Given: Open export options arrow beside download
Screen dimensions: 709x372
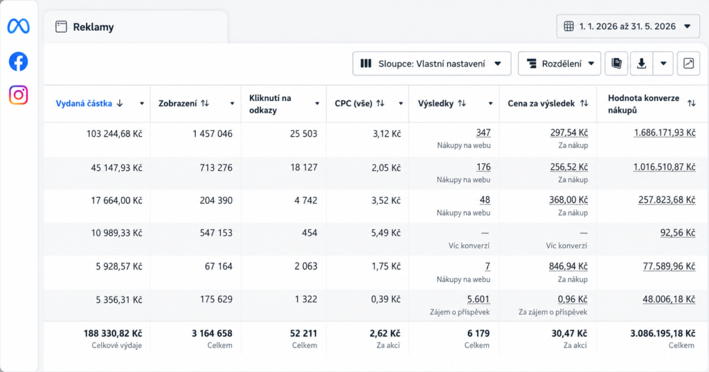Looking at the screenshot, I should pyautogui.click(x=663, y=64).
